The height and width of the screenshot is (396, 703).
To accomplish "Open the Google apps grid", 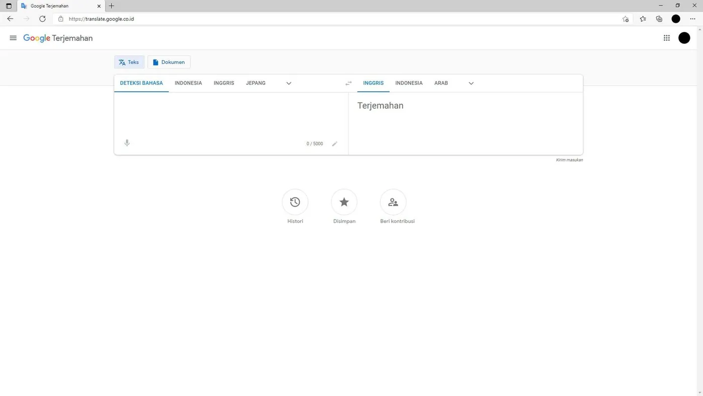I will [x=666, y=38].
